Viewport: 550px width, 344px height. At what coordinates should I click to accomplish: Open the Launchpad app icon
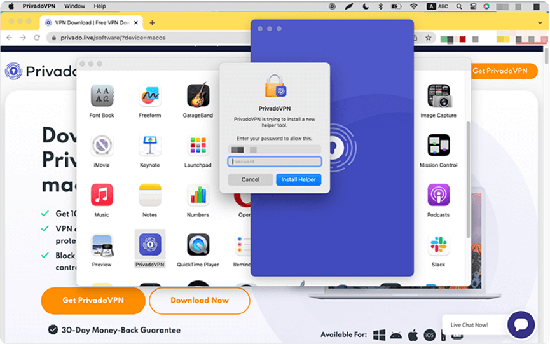pos(198,145)
